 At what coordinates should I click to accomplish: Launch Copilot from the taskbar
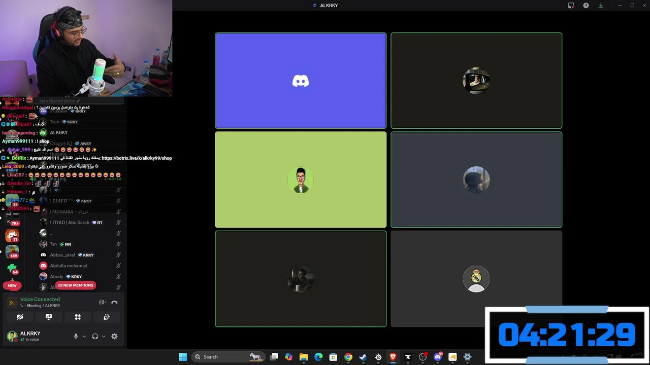click(289, 357)
